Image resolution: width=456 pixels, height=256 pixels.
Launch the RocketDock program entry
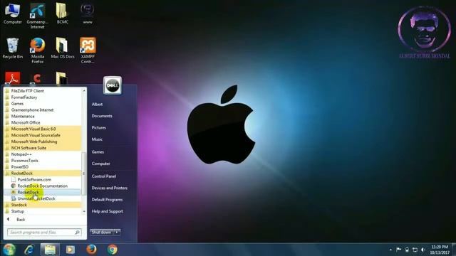[x=43, y=192]
